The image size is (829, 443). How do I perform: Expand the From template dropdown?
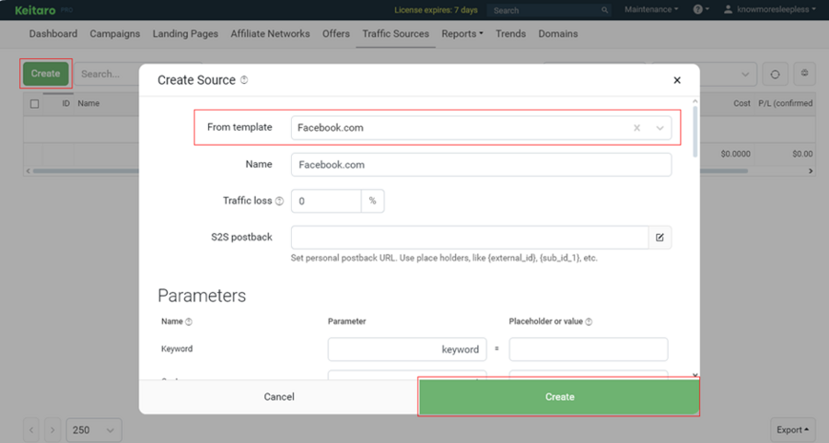pos(660,128)
